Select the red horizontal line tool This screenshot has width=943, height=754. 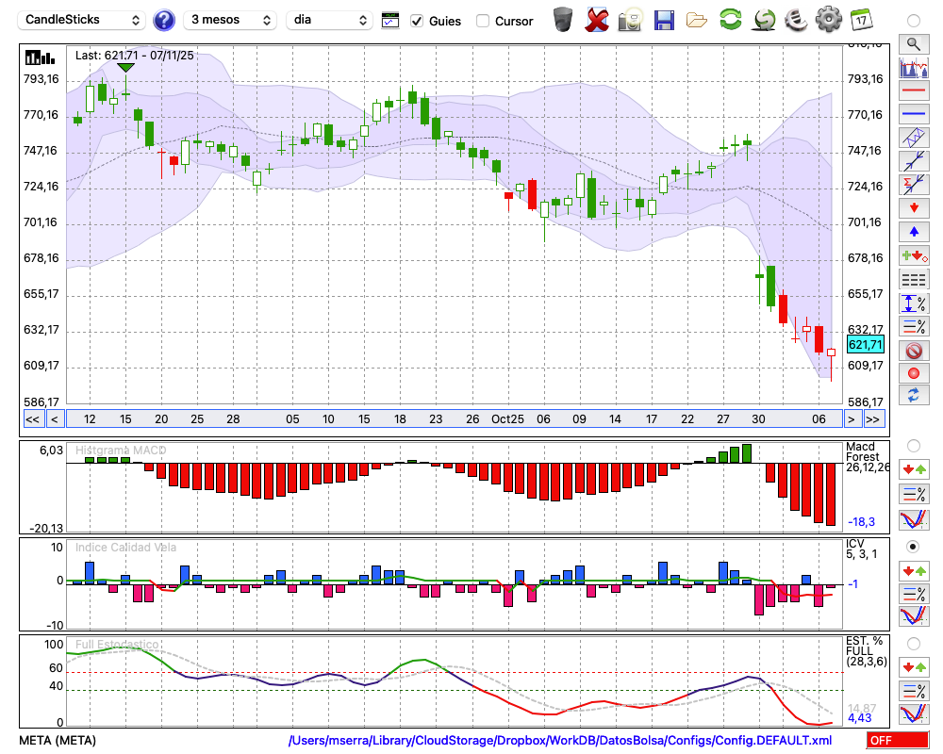tap(913, 91)
